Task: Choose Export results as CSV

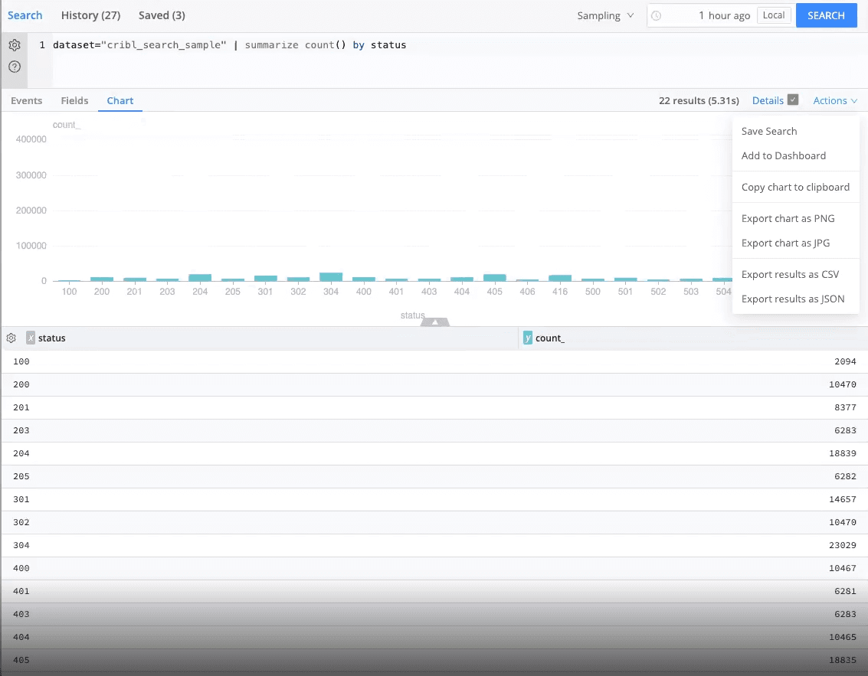Action: [x=790, y=274]
